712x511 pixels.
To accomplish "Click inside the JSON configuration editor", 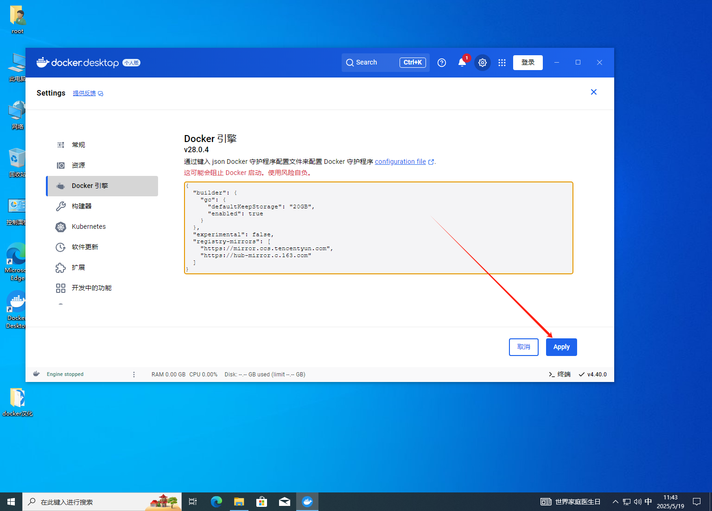I will coord(379,228).
